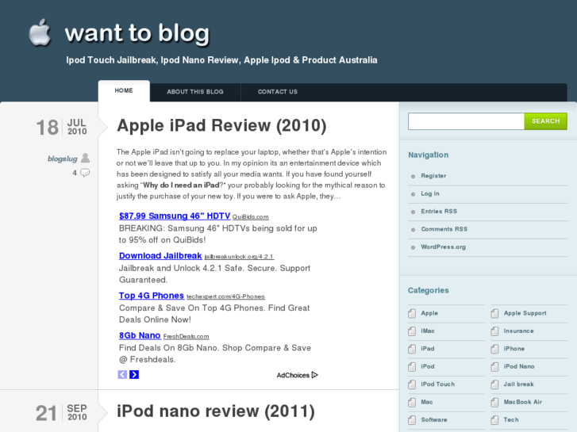This screenshot has width=577, height=432.
Task: Visit the jailbreakunlock.org/4.2.1 URL
Action: point(239,257)
